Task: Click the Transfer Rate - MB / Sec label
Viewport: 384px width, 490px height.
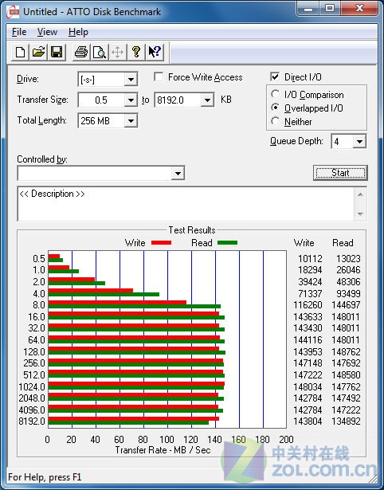Action: (x=163, y=450)
